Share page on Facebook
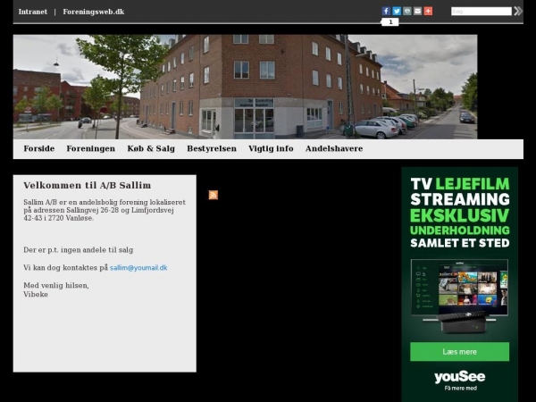 387,11
